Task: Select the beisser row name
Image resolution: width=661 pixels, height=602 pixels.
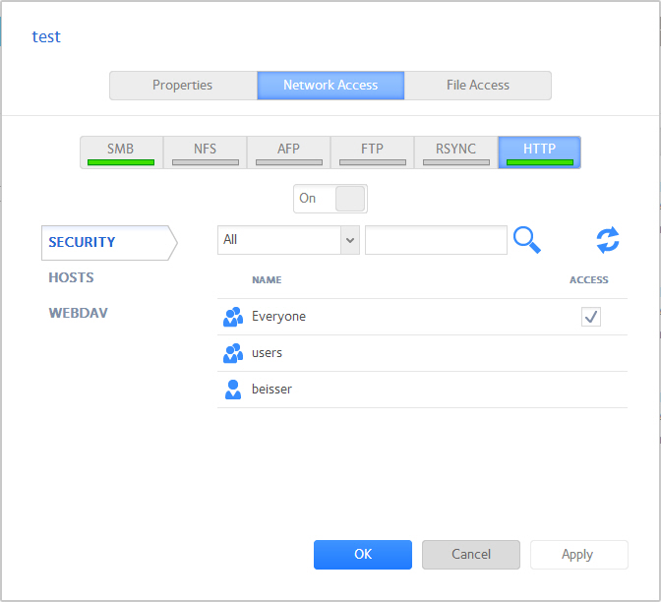Action: click(271, 390)
